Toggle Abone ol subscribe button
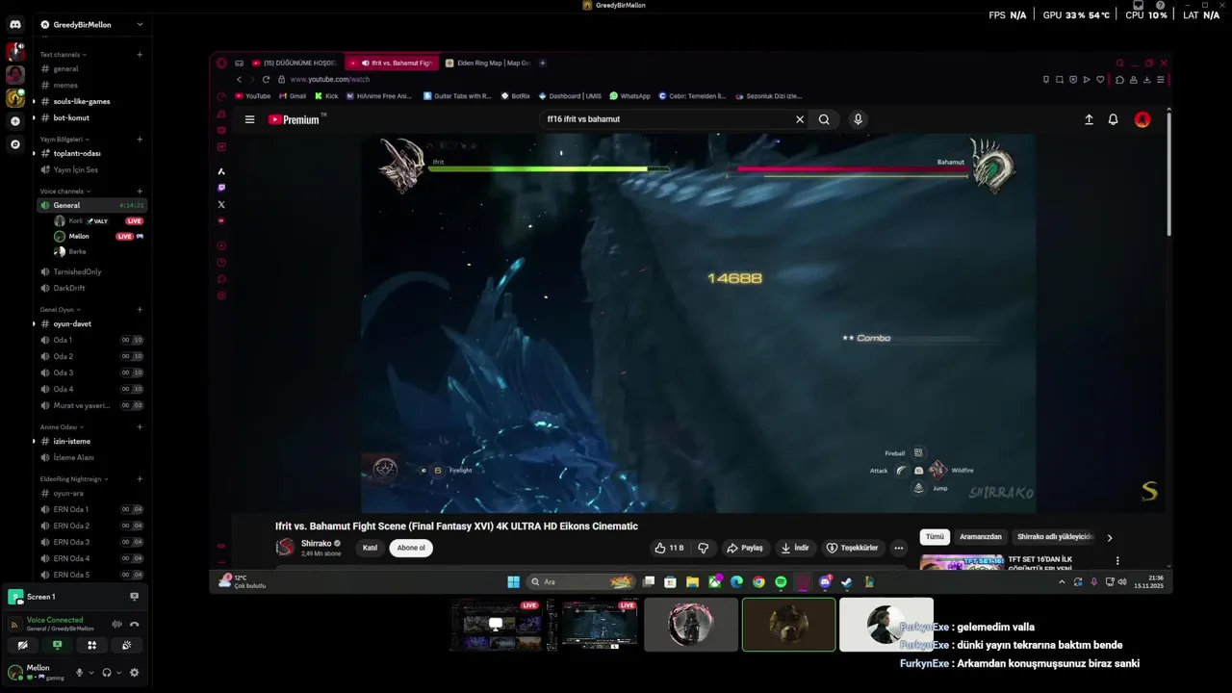The width and height of the screenshot is (1232, 693). (411, 548)
